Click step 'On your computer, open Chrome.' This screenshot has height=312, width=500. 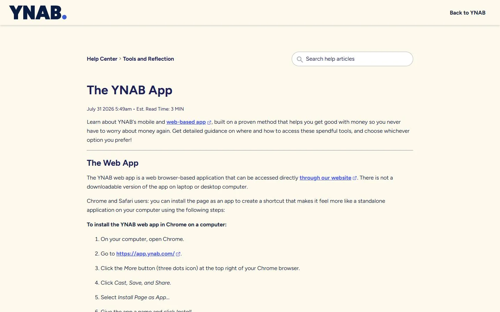pyautogui.click(x=142, y=239)
